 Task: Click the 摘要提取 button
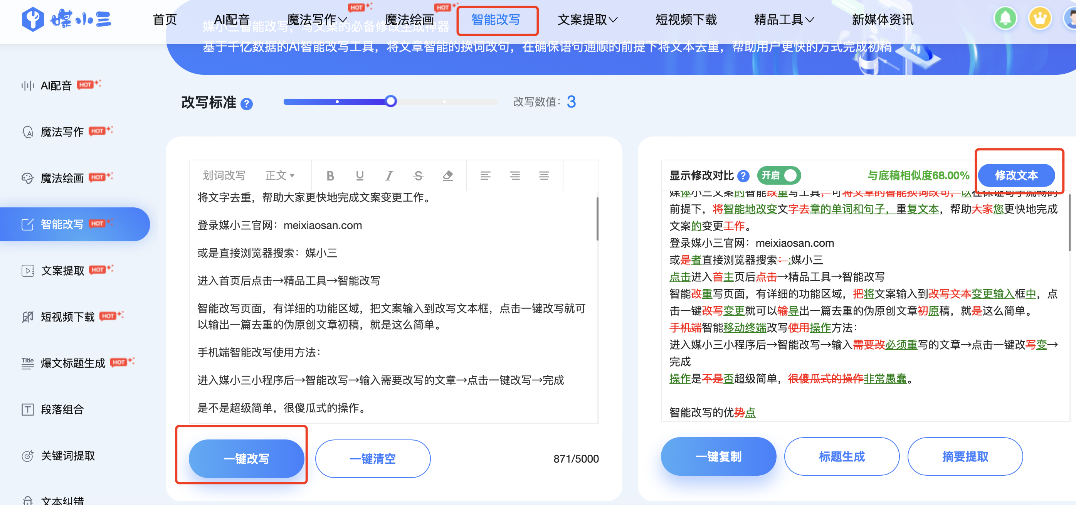[965, 456]
